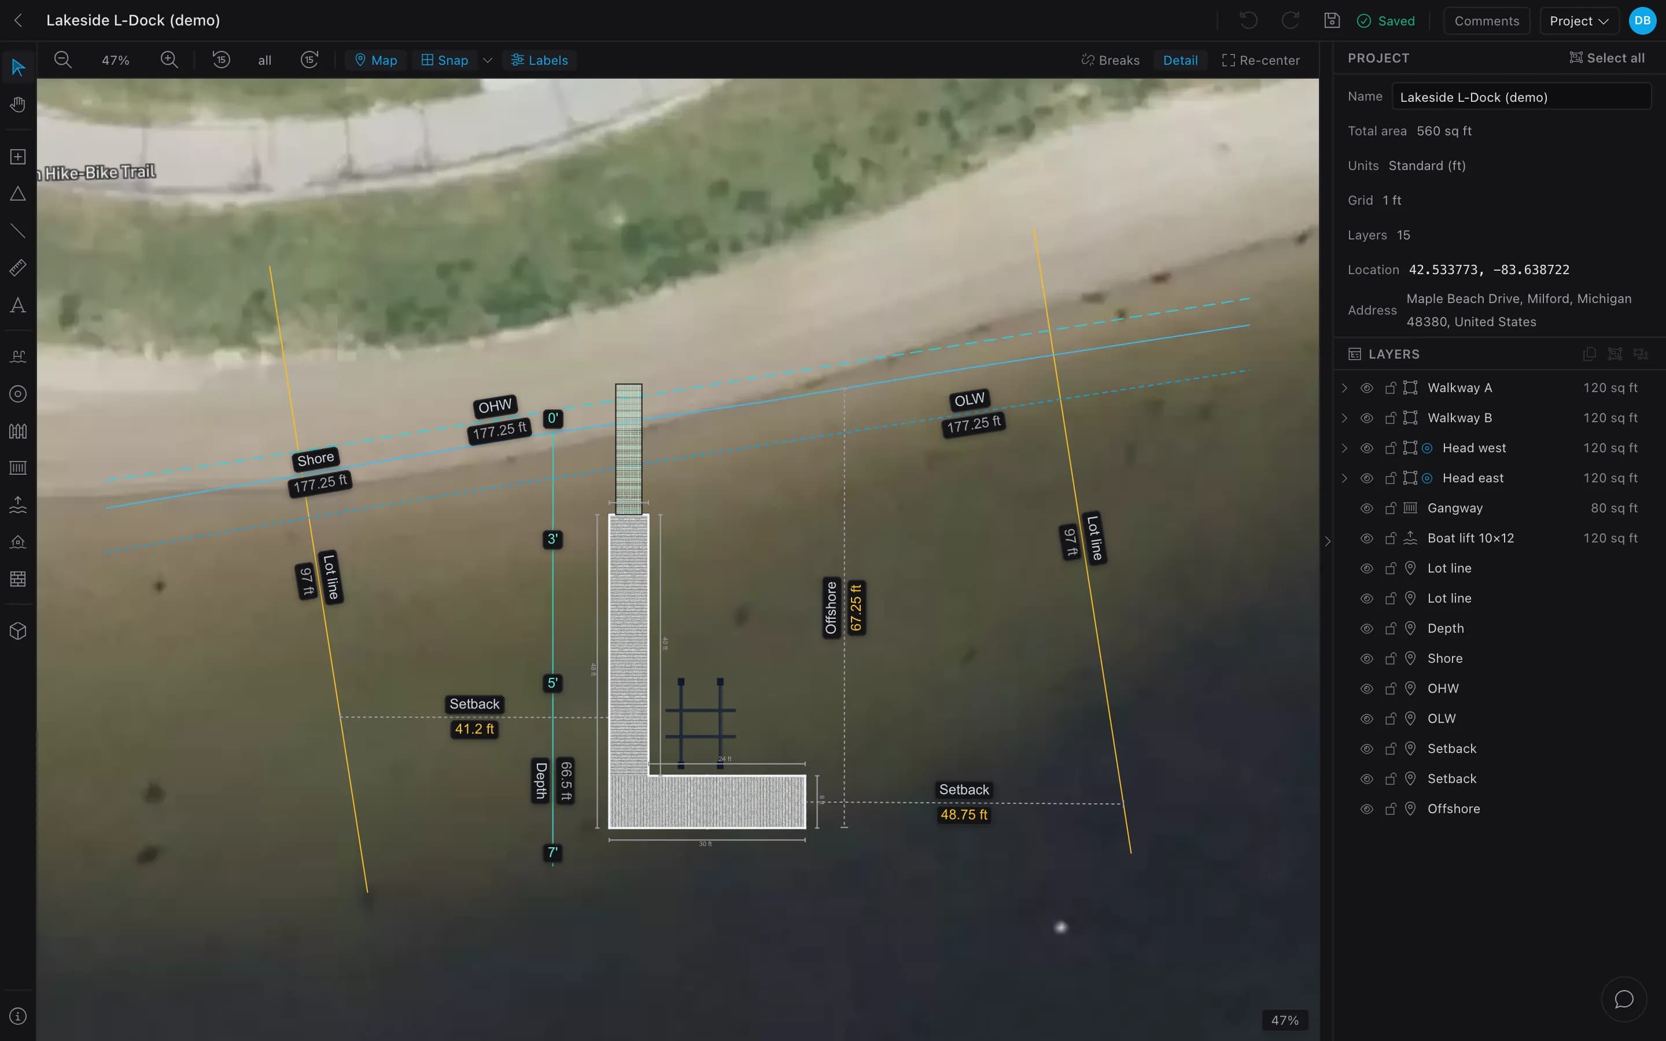Pick the diagonal line tool
Screen dimensions: 1666x1041
(18, 231)
